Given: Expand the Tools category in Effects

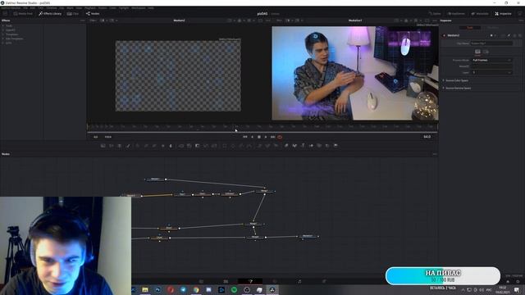Looking at the screenshot, I should point(3,25).
